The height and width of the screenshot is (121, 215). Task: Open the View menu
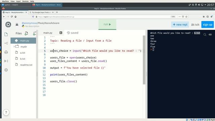point(12,1)
